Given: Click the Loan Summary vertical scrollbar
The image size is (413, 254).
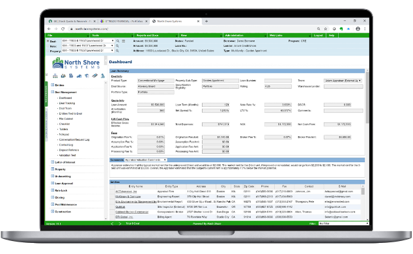Looking at the screenshot, I should (367, 112).
